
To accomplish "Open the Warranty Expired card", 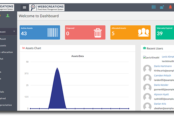I will pyautogui.click(x=165, y=32).
